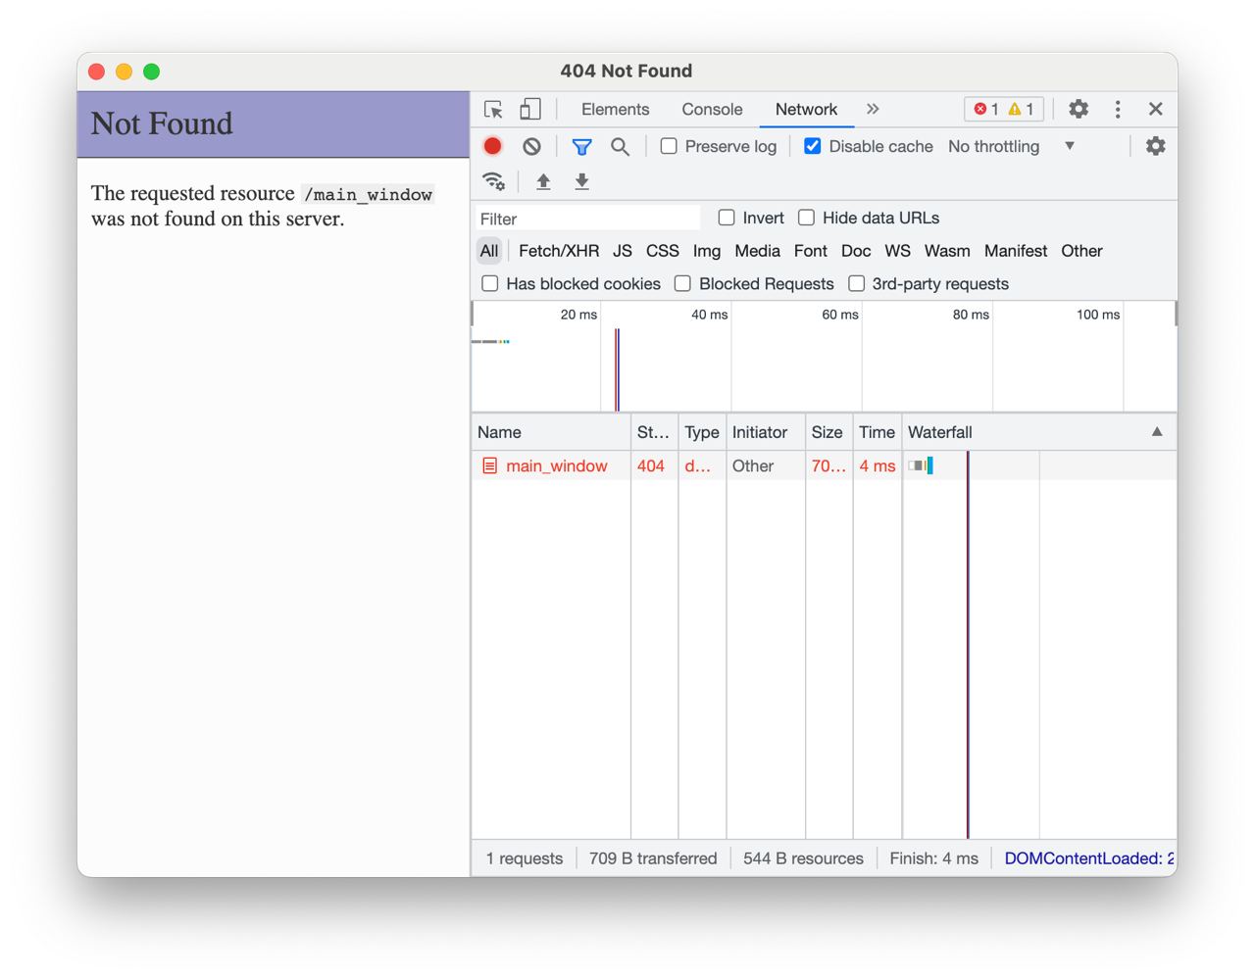This screenshot has height=979, width=1255.
Task: Open the DevTools three-dot menu
Action: tap(1118, 109)
